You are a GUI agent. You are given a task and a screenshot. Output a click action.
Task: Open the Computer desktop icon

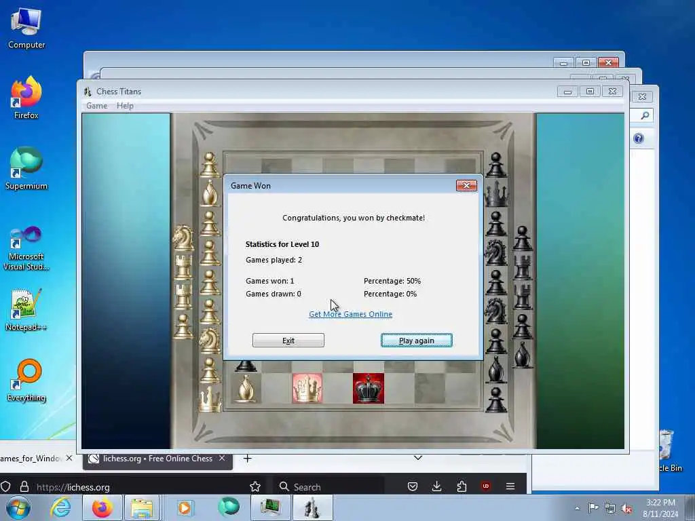point(26,28)
